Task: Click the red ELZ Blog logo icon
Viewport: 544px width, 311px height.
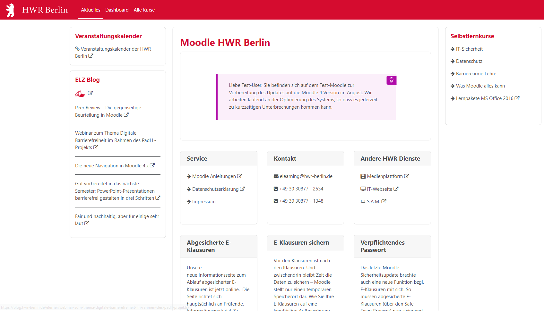Action: (x=80, y=94)
